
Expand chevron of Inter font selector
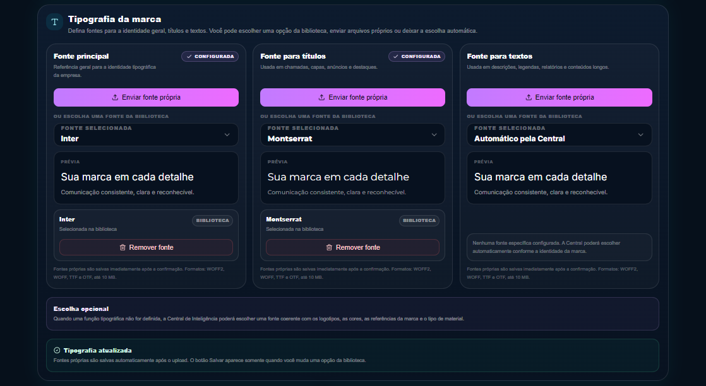click(x=227, y=134)
